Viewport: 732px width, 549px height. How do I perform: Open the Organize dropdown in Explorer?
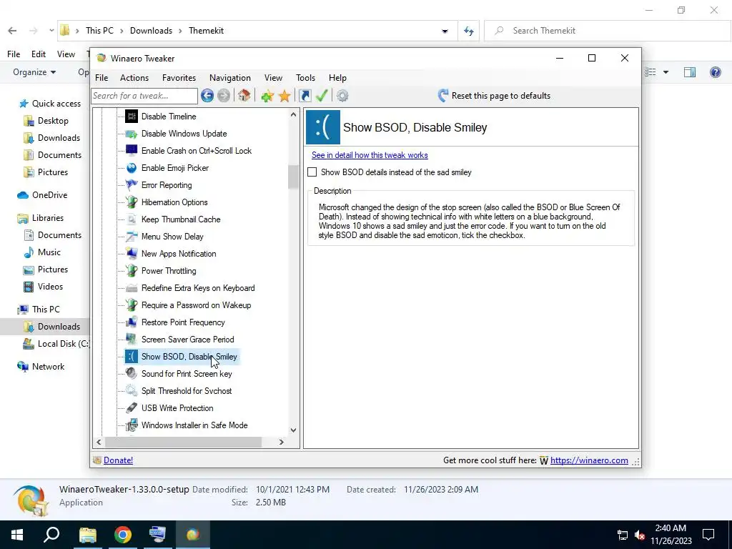[x=34, y=72]
